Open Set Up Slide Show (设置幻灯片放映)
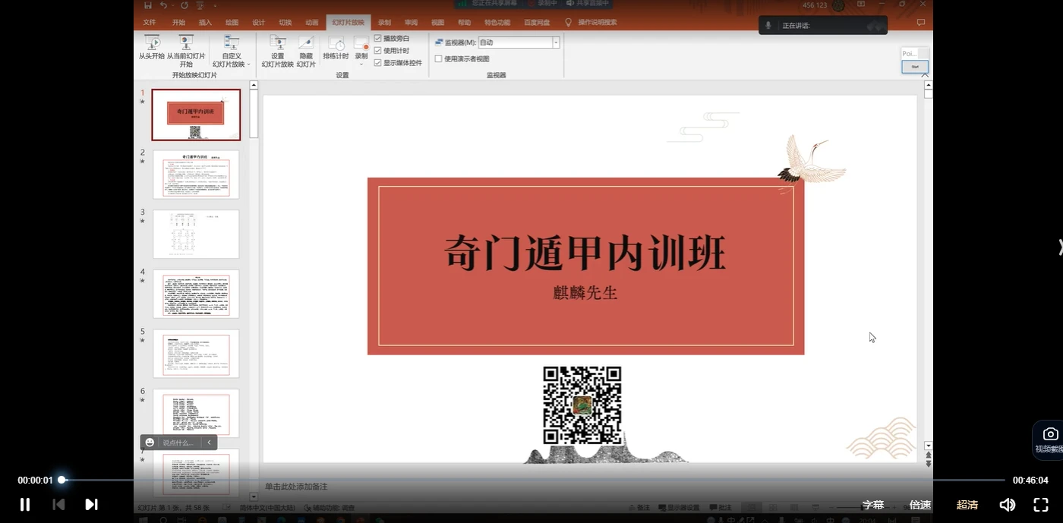 [x=278, y=51]
